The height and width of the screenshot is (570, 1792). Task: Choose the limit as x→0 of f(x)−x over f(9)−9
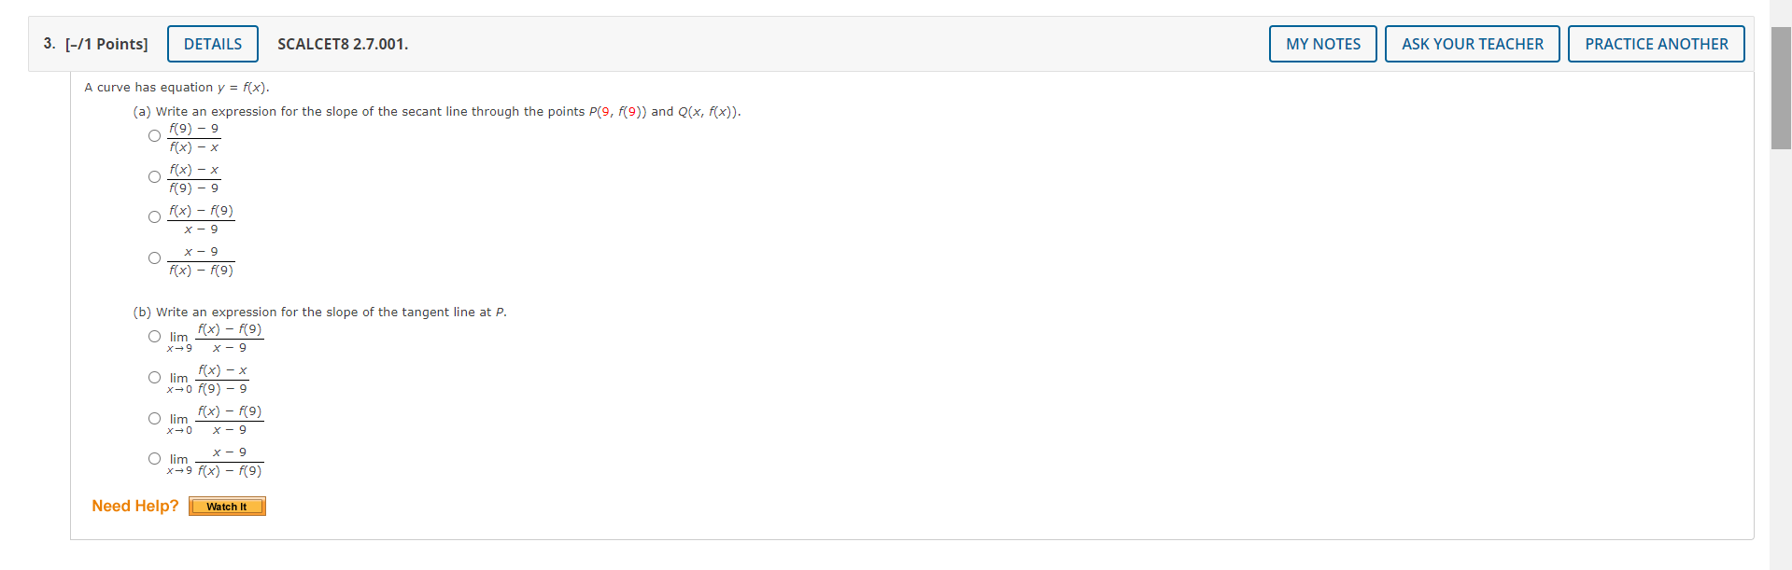click(x=154, y=377)
